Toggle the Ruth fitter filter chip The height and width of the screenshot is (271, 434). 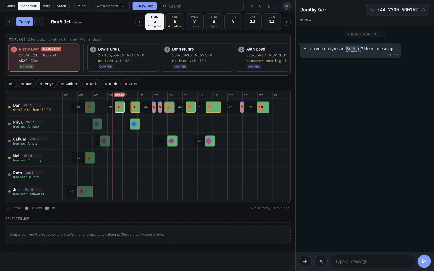pos(111,84)
